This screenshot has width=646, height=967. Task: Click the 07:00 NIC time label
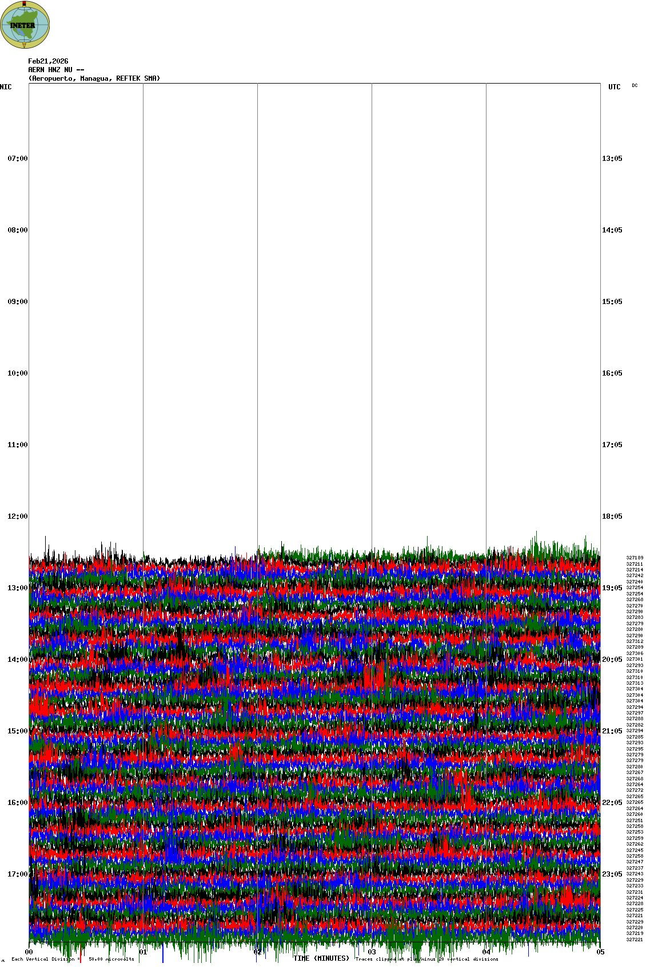click(x=17, y=159)
